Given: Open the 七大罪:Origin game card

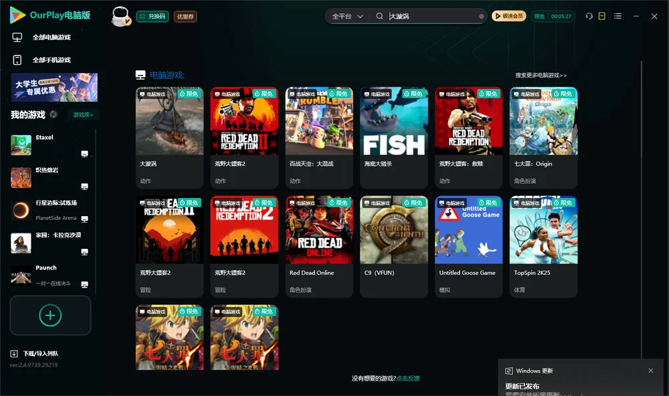Looking at the screenshot, I should [x=543, y=138].
